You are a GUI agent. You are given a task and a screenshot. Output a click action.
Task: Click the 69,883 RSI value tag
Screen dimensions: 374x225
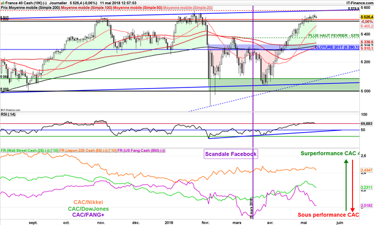click(366, 124)
